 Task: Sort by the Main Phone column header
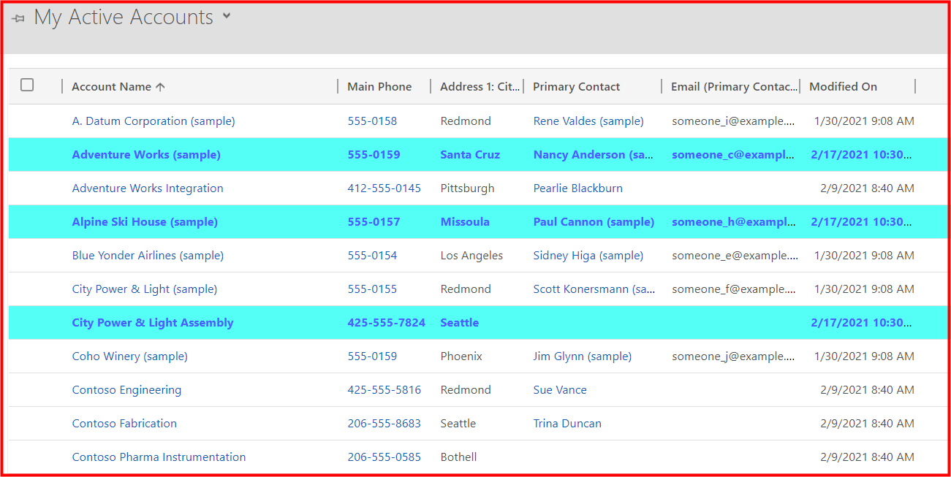click(x=379, y=86)
